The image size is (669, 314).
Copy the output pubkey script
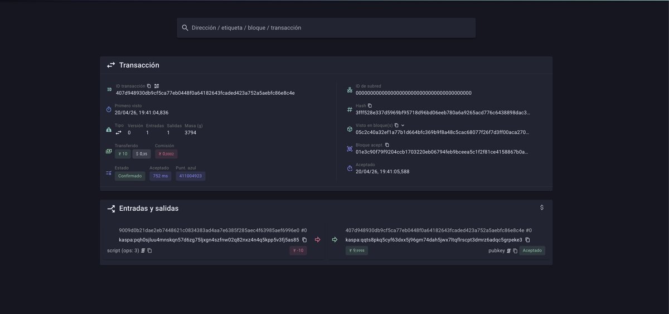pyautogui.click(x=515, y=251)
